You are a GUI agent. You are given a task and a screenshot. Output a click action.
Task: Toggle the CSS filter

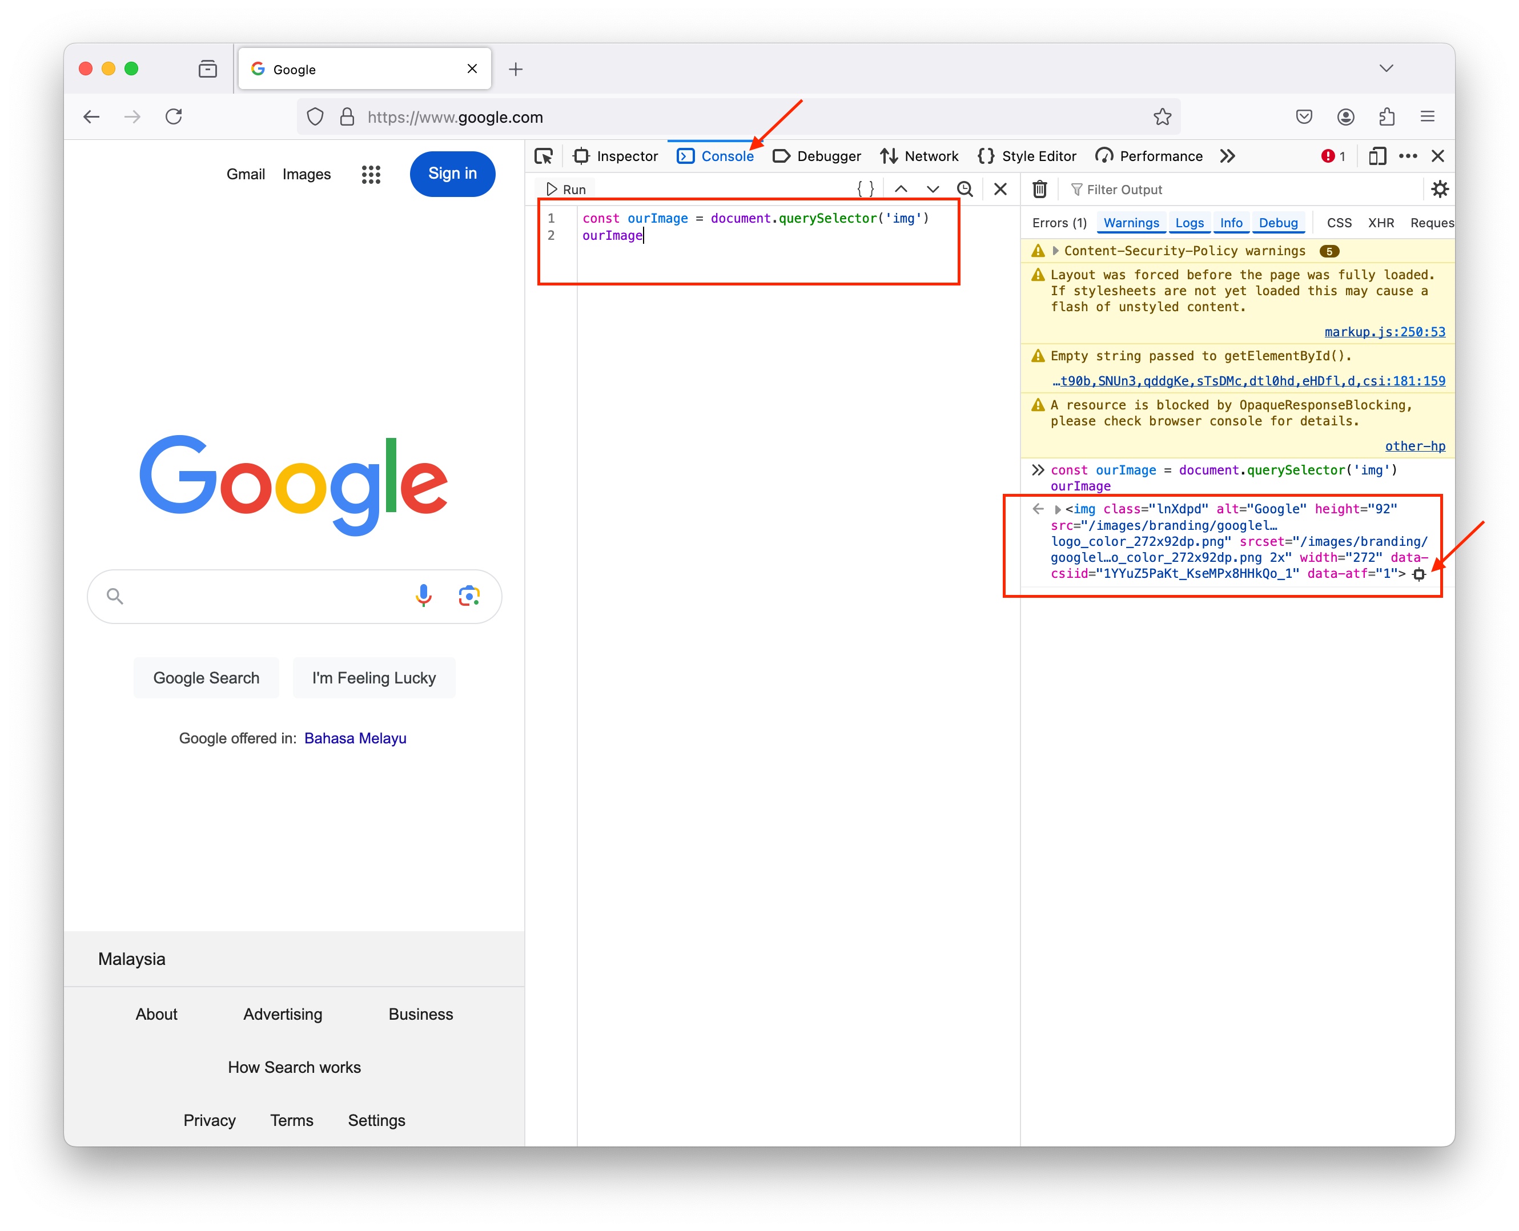pyautogui.click(x=1338, y=223)
